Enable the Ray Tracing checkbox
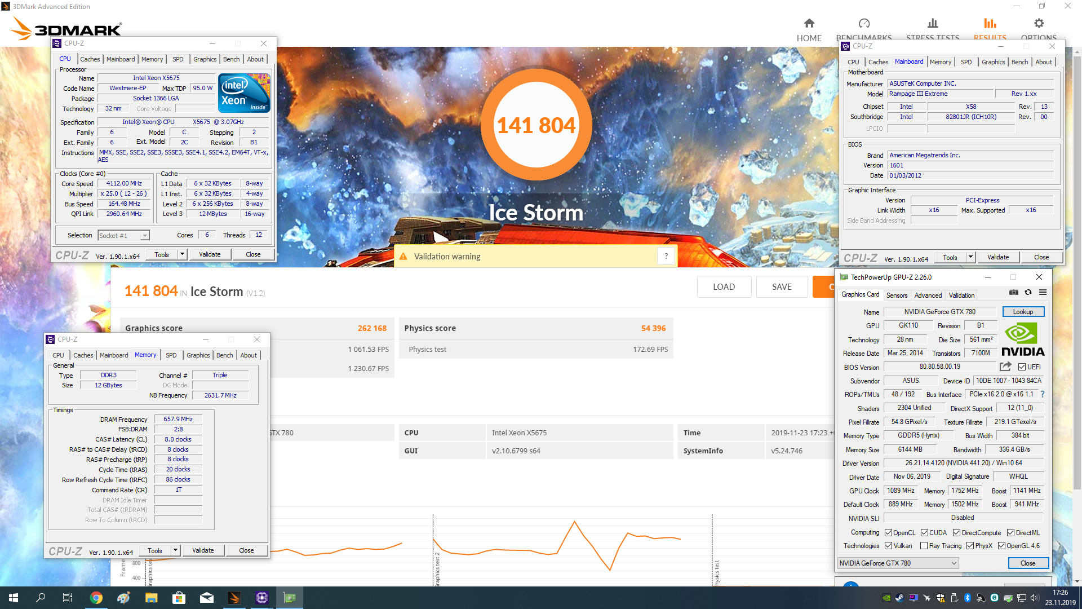The width and height of the screenshot is (1082, 609). tap(924, 546)
